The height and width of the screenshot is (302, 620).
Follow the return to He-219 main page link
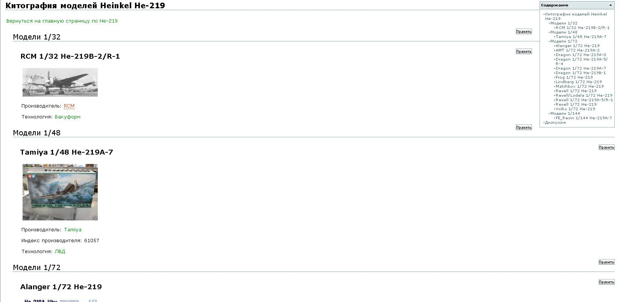click(x=62, y=21)
